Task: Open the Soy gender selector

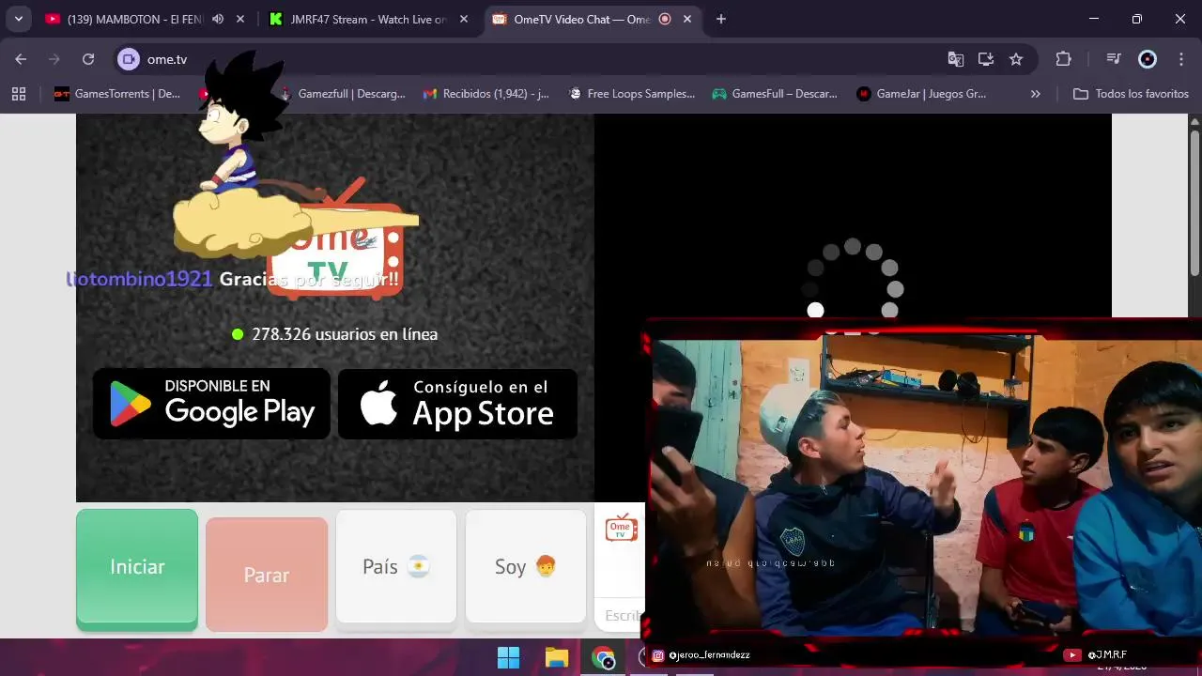Action: tap(526, 566)
